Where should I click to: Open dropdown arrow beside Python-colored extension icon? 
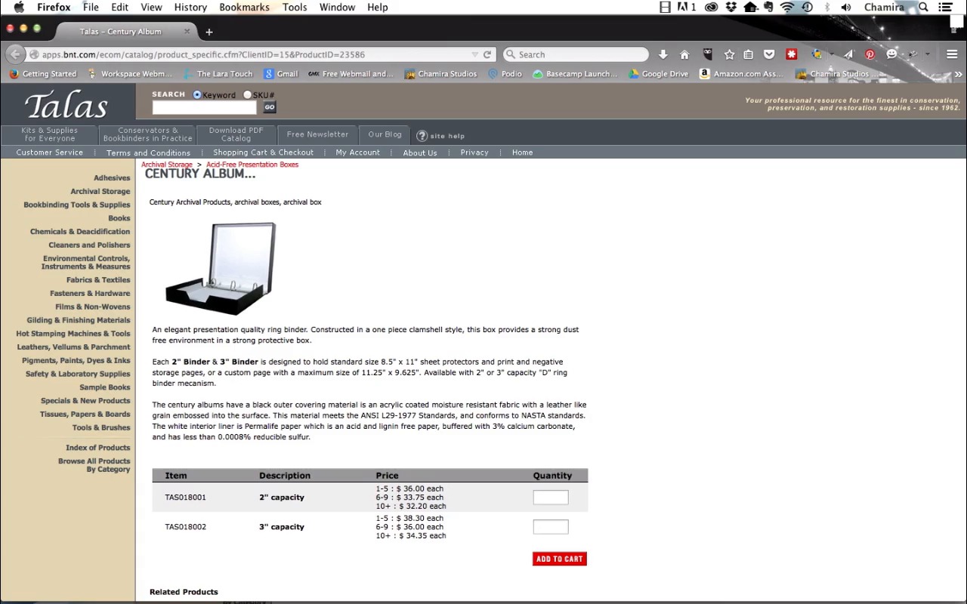point(831,54)
